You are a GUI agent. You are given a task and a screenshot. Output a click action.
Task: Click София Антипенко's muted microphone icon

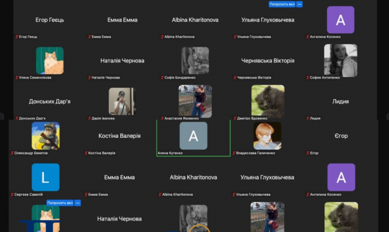[x=307, y=78]
